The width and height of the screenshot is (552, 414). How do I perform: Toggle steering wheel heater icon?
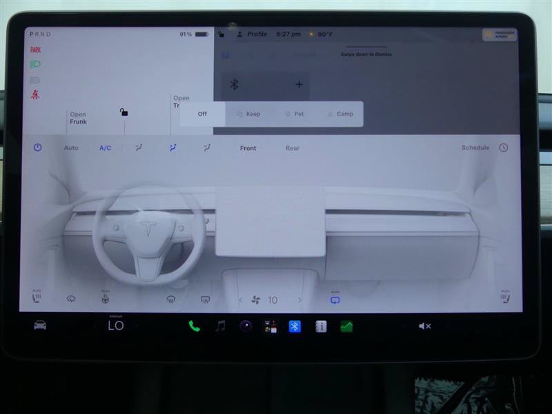pos(106,297)
